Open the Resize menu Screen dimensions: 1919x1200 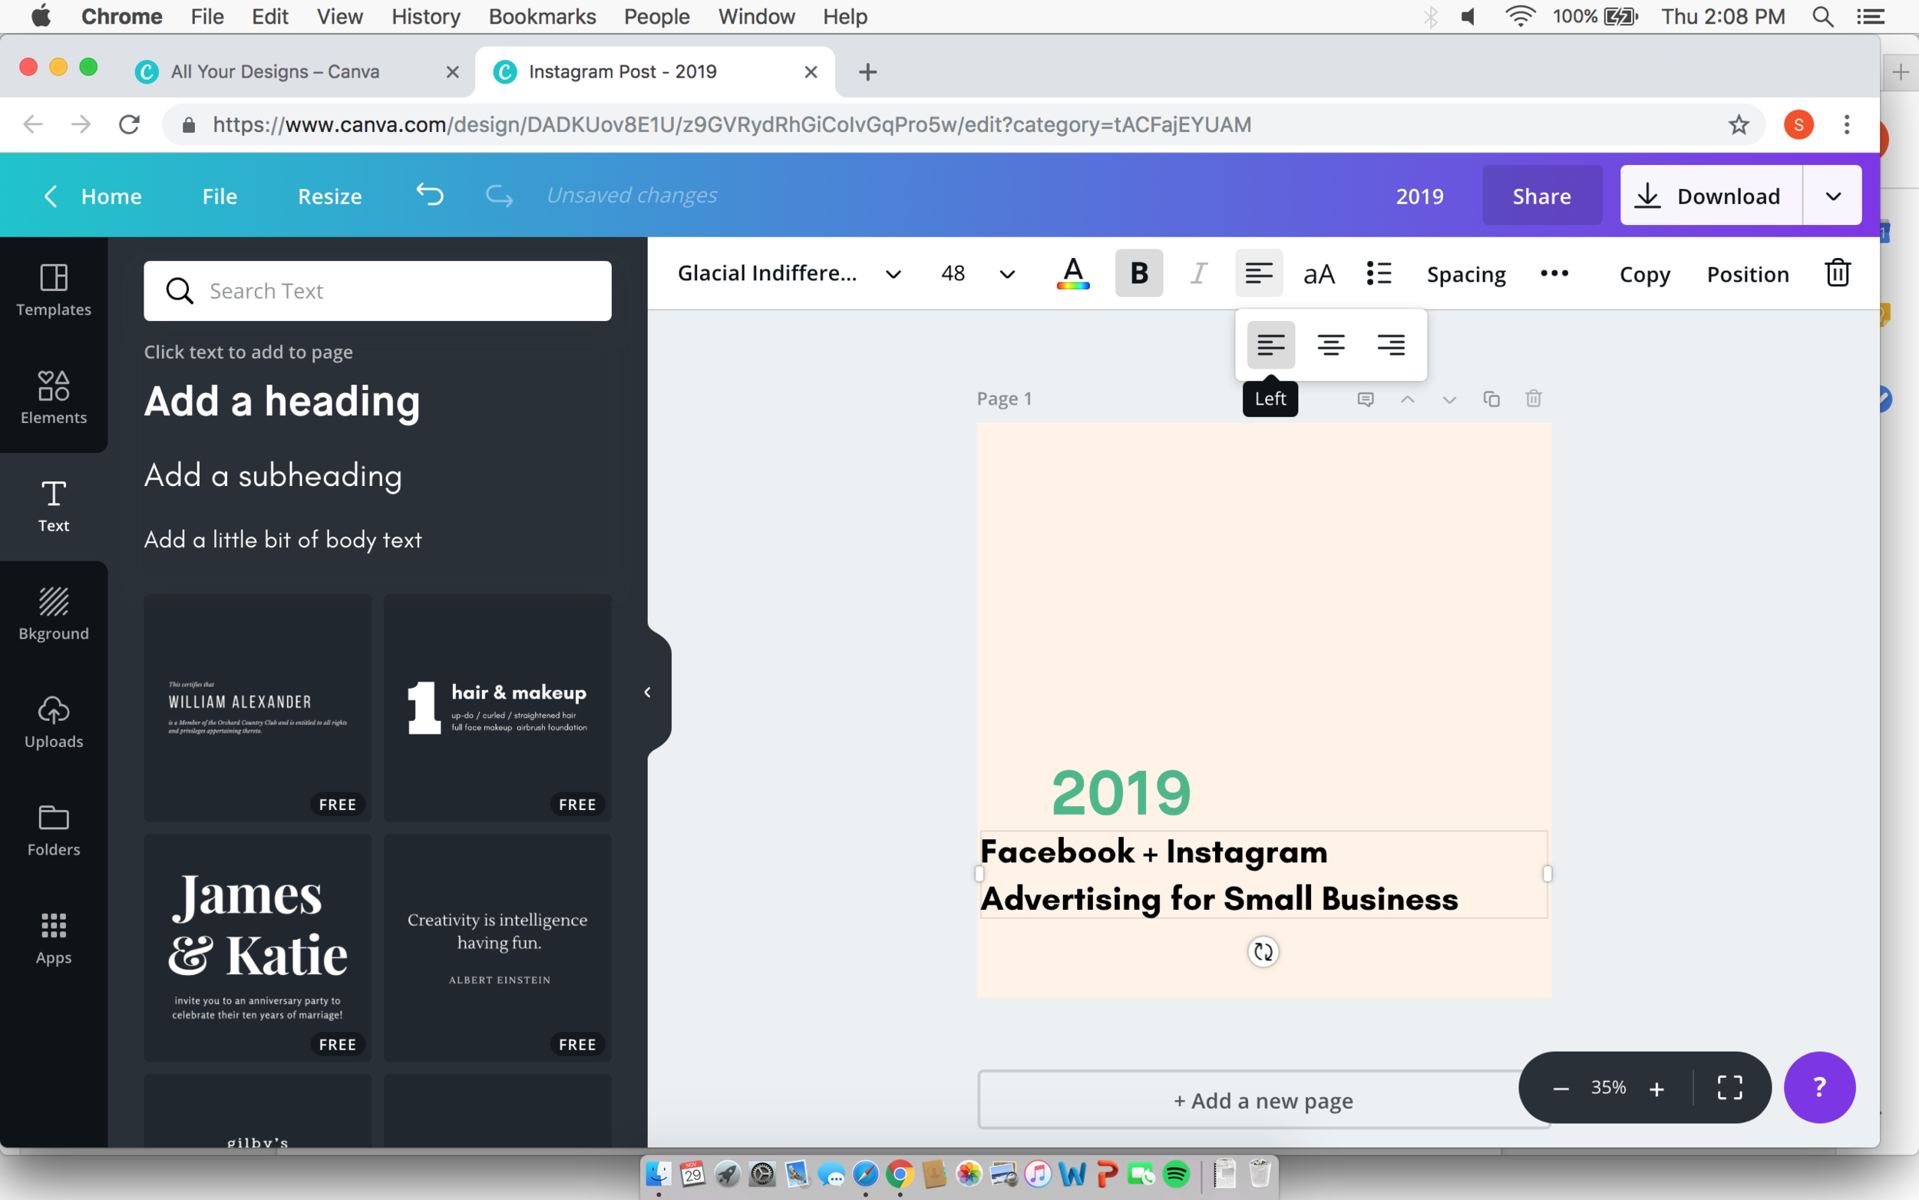pyautogui.click(x=330, y=195)
